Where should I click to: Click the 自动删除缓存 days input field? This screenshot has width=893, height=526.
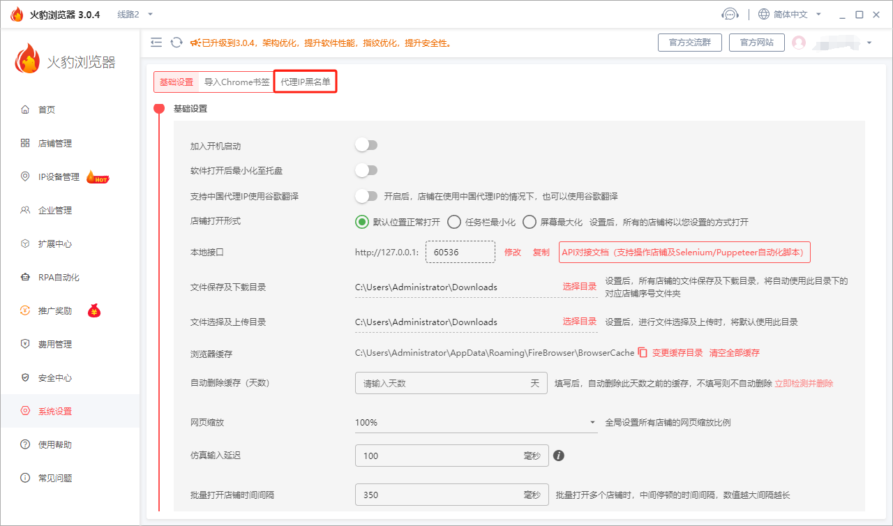(x=451, y=383)
